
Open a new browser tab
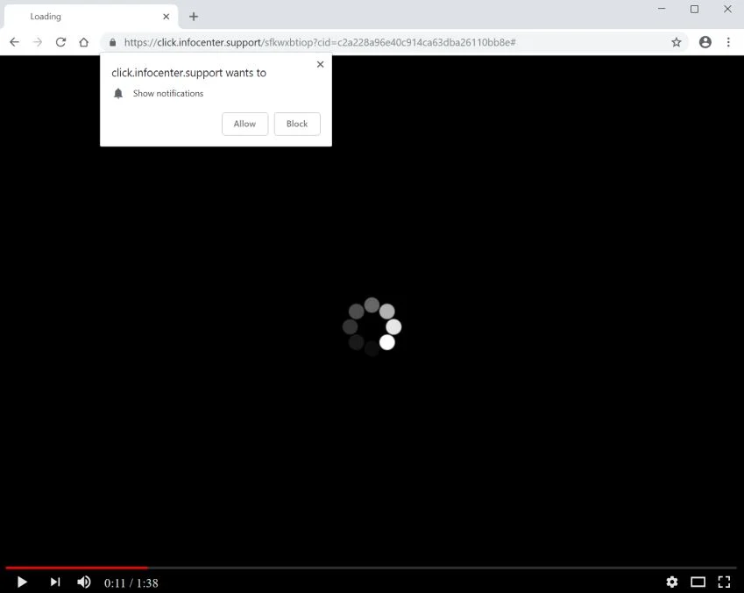click(x=194, y=17)
